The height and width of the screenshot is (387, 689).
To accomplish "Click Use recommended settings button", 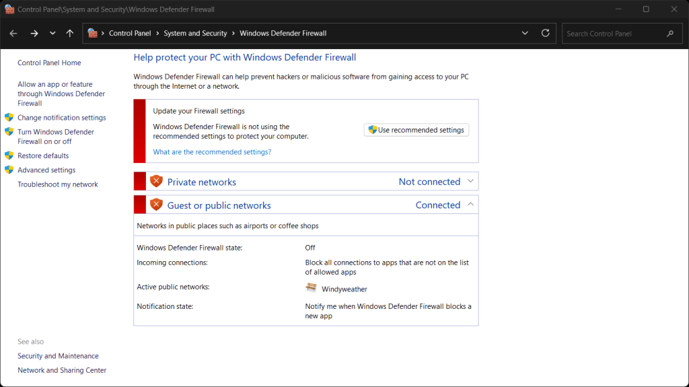I will pyautogui.click(x=416, y=130).
